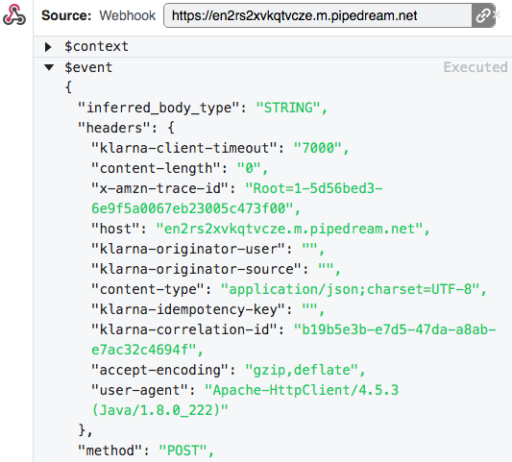This screenshot has height=462, width=512.
Task: Click the "Source:" label
Action: coord(66,15)
